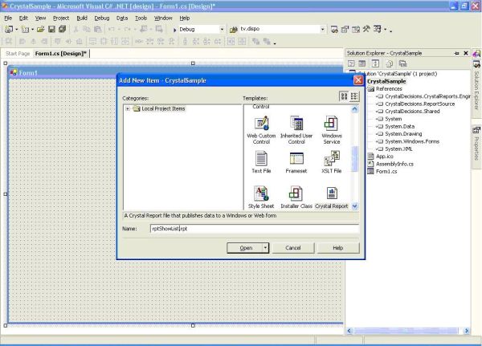Close the Solution Explorer panel
Viewport: 482px width, 346px height.
(466, 53)
